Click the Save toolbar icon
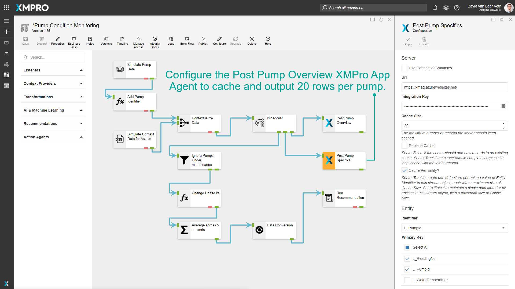This screenshot has width=515, height=289. (25, 41)
